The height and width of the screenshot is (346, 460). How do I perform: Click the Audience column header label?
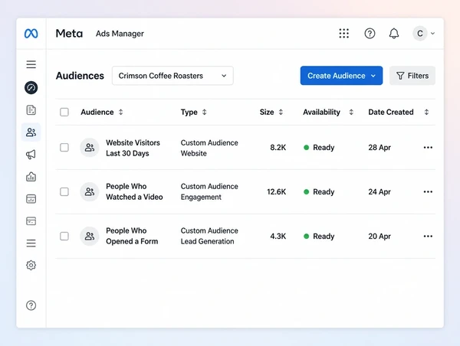pos(97,112)
